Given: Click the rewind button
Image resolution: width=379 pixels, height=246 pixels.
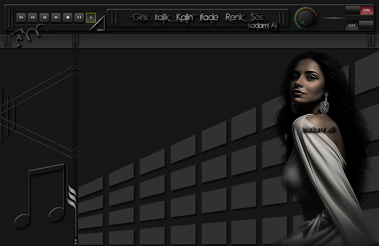Looking at the screenshot, I should point(33,18).
